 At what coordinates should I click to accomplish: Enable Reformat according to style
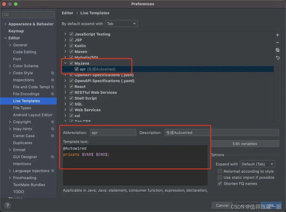220,171
